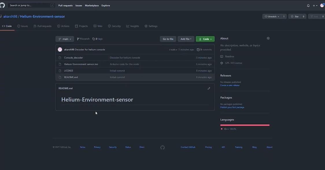This screenshot has height=170, width=325.
Task: Toggle the Unwatch notification button
Action: click(272, 16)
